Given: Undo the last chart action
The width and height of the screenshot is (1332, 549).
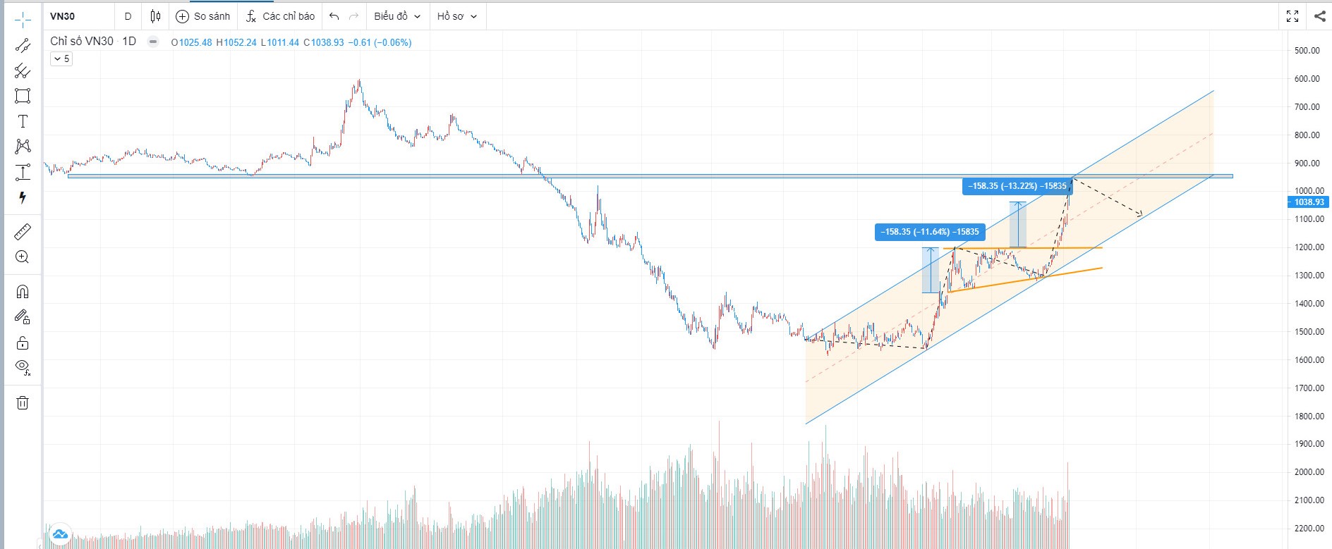Looking at the screenshot, I should point(334,16).
